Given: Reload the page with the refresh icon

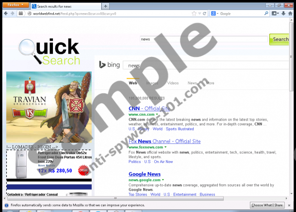Looking at the screenshot, I should [x=205, y=14].
